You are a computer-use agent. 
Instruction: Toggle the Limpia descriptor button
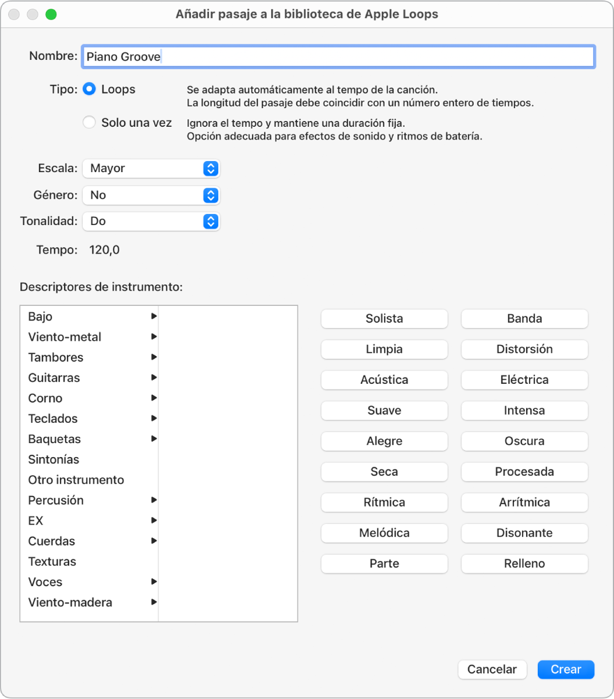tap(384, 349)
